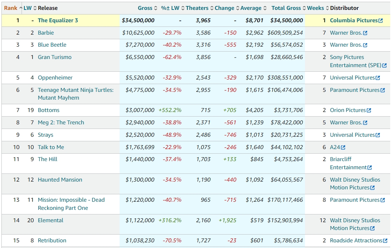Viewport: 392px width, 248px height.
Task: Open the Gran Turismo release link
Action: point(54,57)
